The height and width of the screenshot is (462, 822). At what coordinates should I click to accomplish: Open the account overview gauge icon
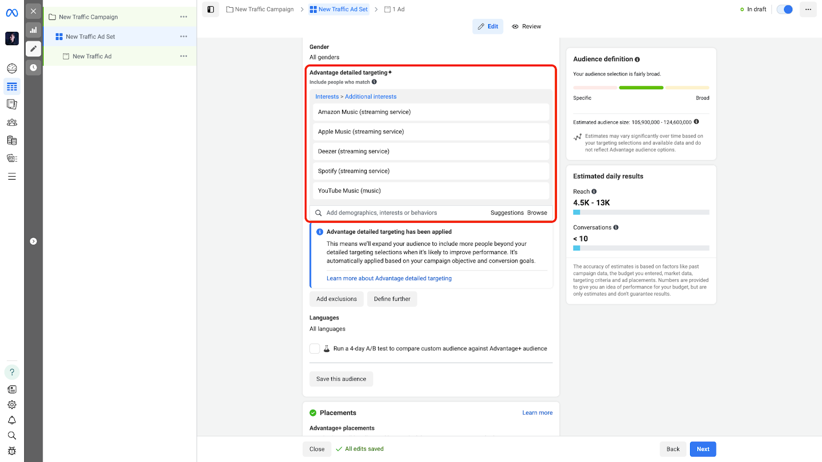(12, 68)
